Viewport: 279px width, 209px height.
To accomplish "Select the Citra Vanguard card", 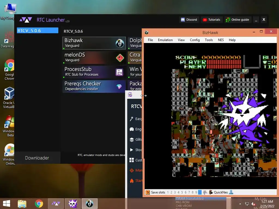I will (x=135, y=57).
